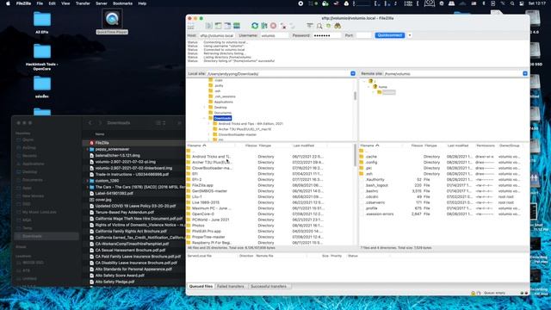The height and width of the screenshot is (310, 551).
Task: Select Applications folder in local tree
Action: click(223, 102)
